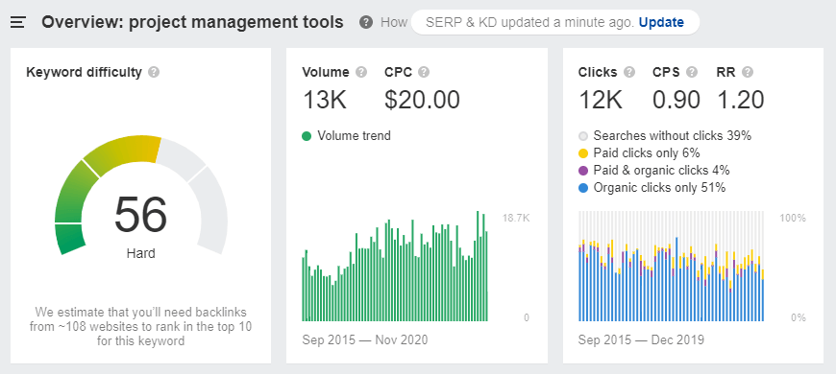836x374 pixels.
Task: Click the 1.20 RR value
Action: coord(741,100)
